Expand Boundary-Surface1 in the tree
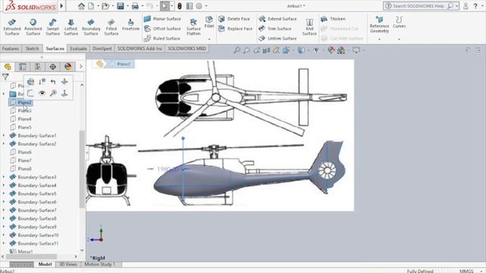Image resolution: width=486 pixels, height=273 pixels. click(x=4, y=136)
